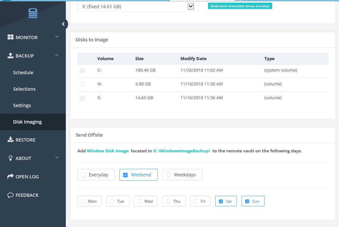
Task: Open the RESTORE section label
Action: tap(25, 140)
